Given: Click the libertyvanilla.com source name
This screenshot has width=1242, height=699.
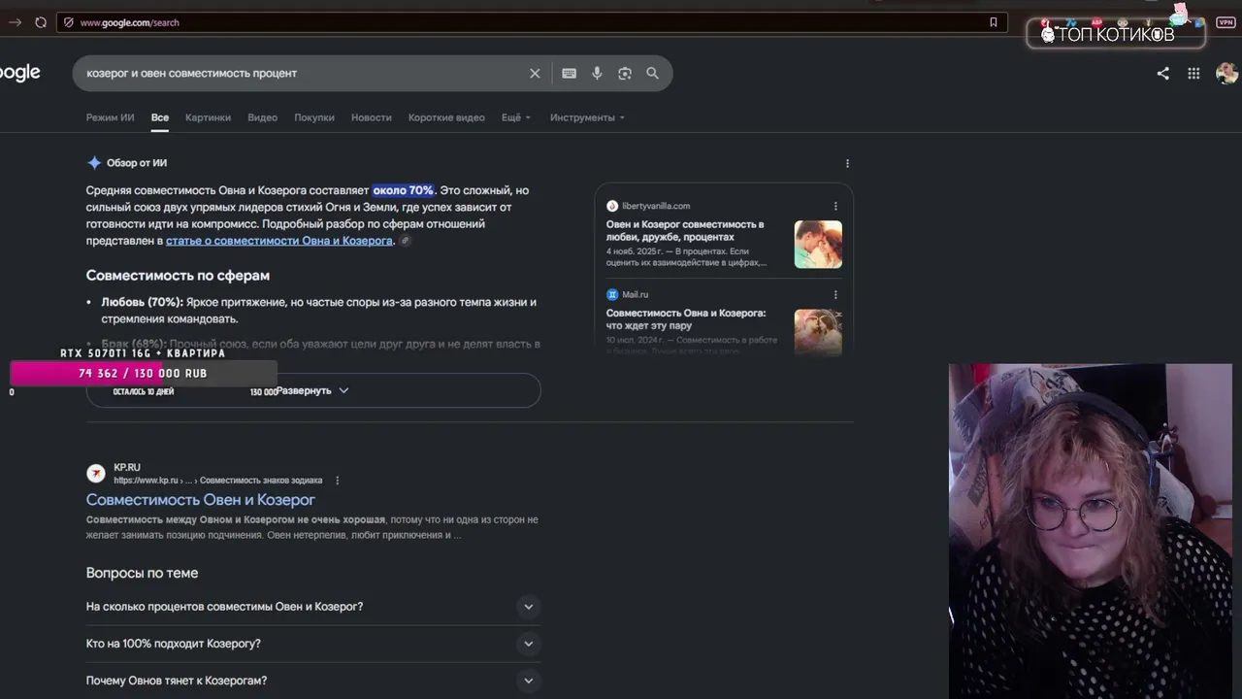Looking at the screenshot, I should point(656,206).
